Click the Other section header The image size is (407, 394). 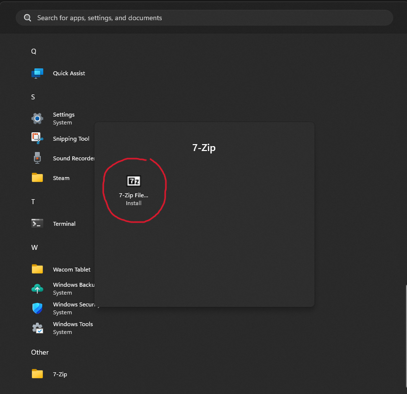pyautogui.click(x=40, y=353)
